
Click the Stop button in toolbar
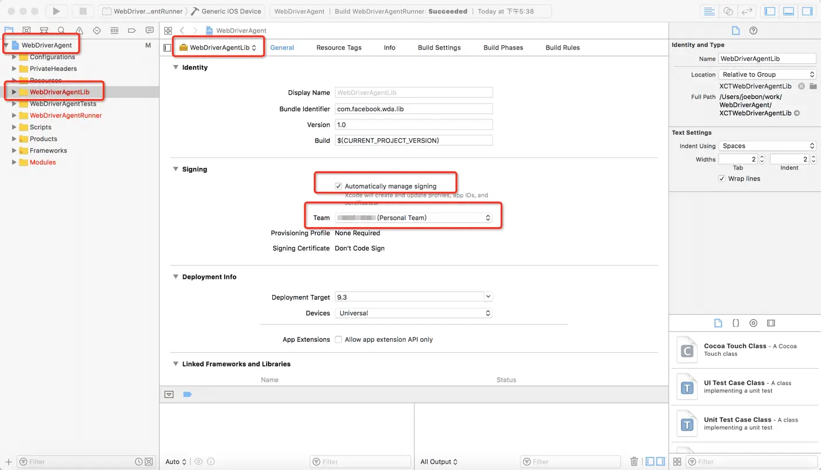83,11
